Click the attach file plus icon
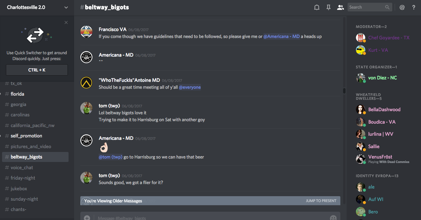This screenshot has width=421, height=220. [x=87, y=218]
